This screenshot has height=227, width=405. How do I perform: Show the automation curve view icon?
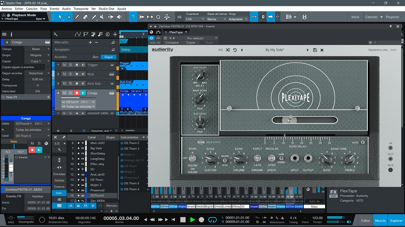click(x=78, y=34)
